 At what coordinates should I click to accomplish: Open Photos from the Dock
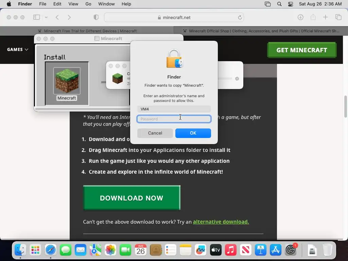[110, 250]
